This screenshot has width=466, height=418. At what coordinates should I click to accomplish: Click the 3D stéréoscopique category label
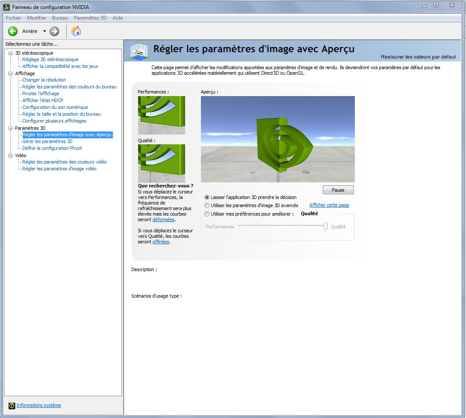(34, 53)
